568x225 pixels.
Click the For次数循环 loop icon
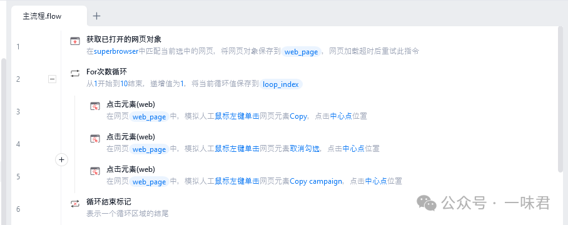point(75,73)
